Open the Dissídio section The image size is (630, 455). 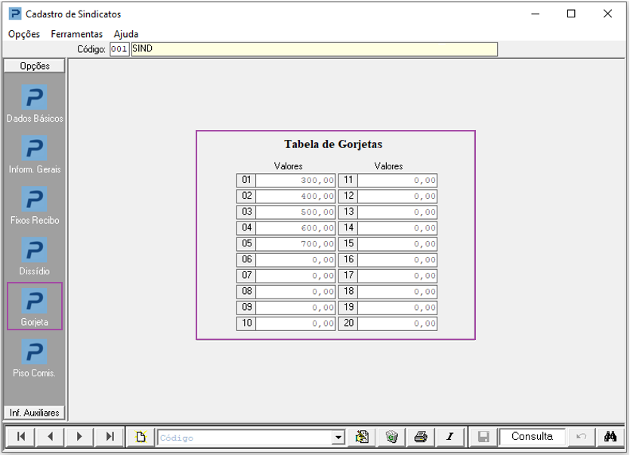[35, 256]
